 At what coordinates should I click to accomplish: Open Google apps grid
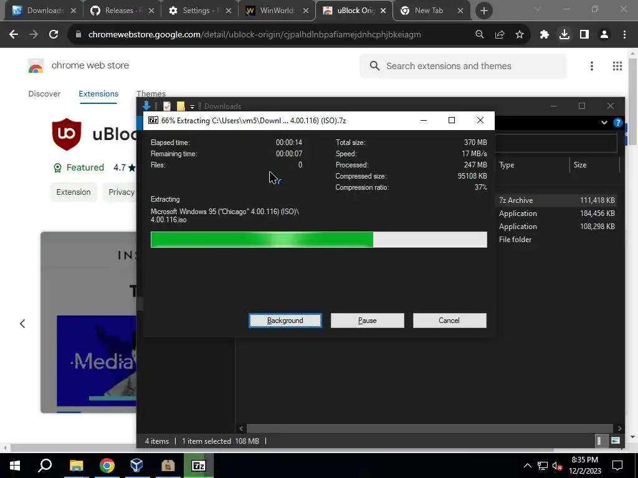[617, 66]
